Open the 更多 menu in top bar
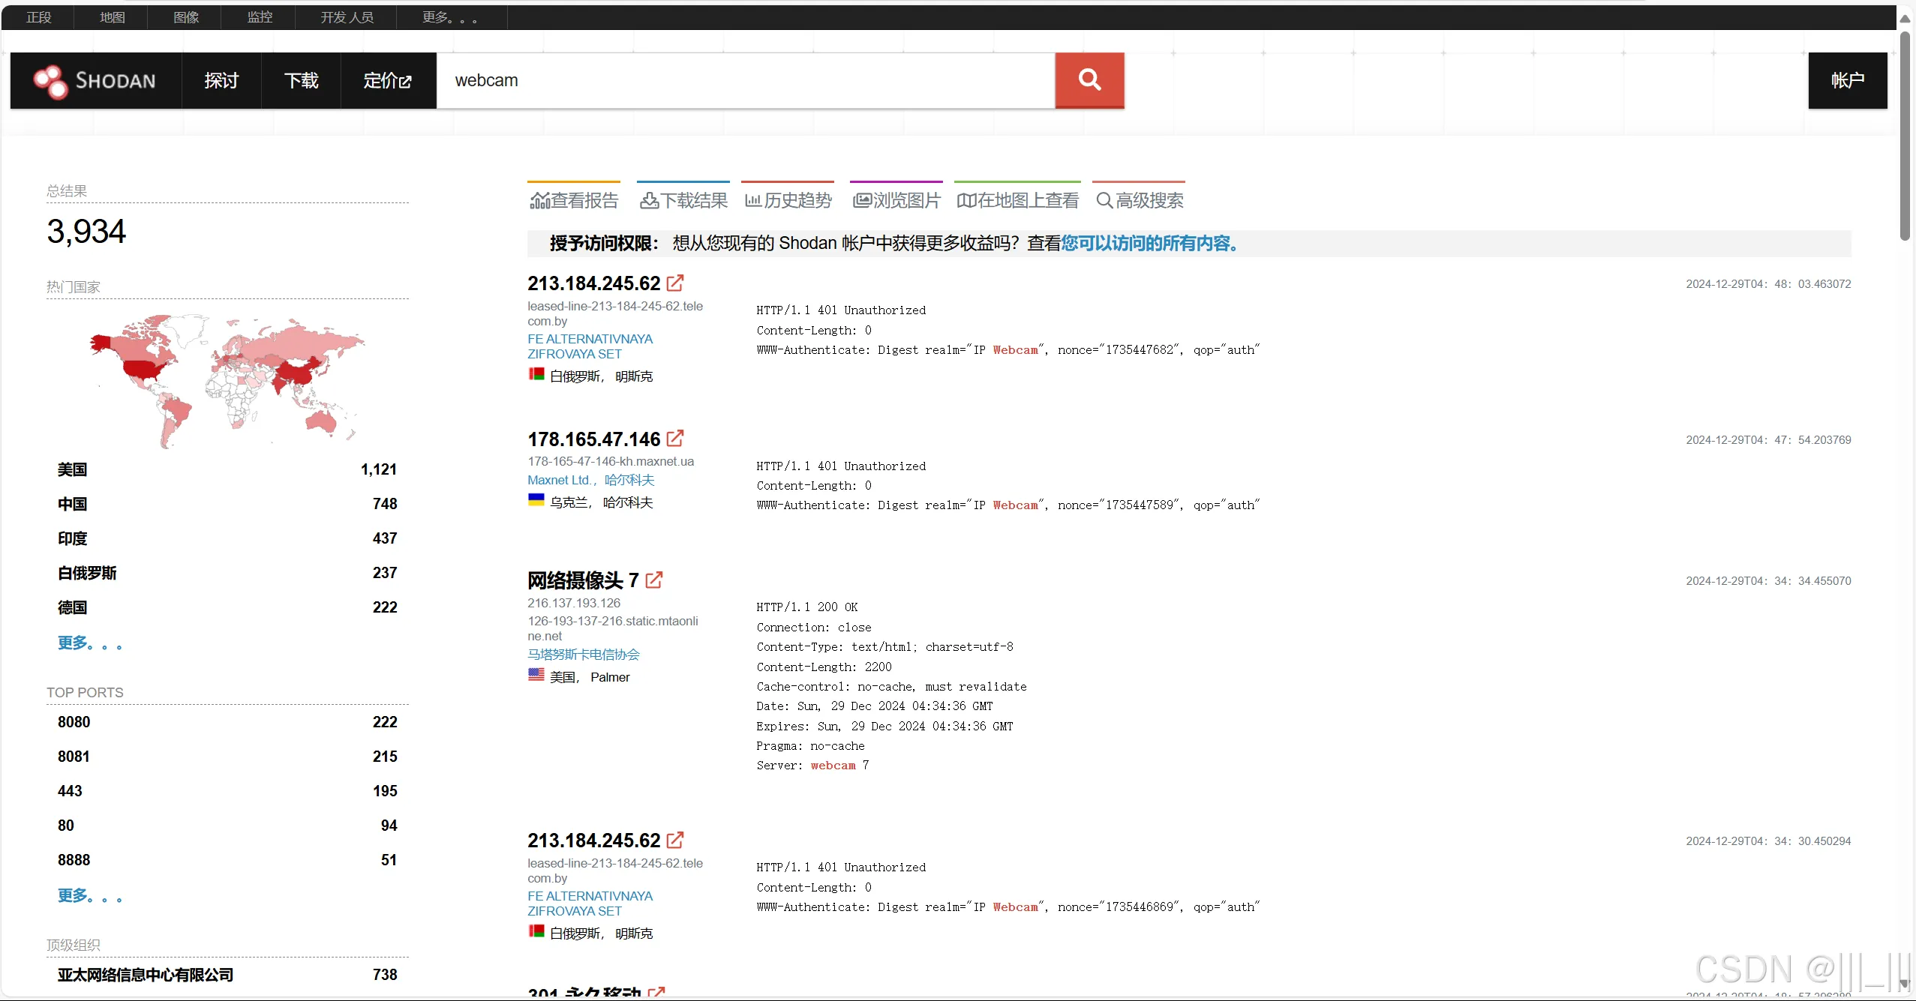1916x1001 pixels. [450, 17]
